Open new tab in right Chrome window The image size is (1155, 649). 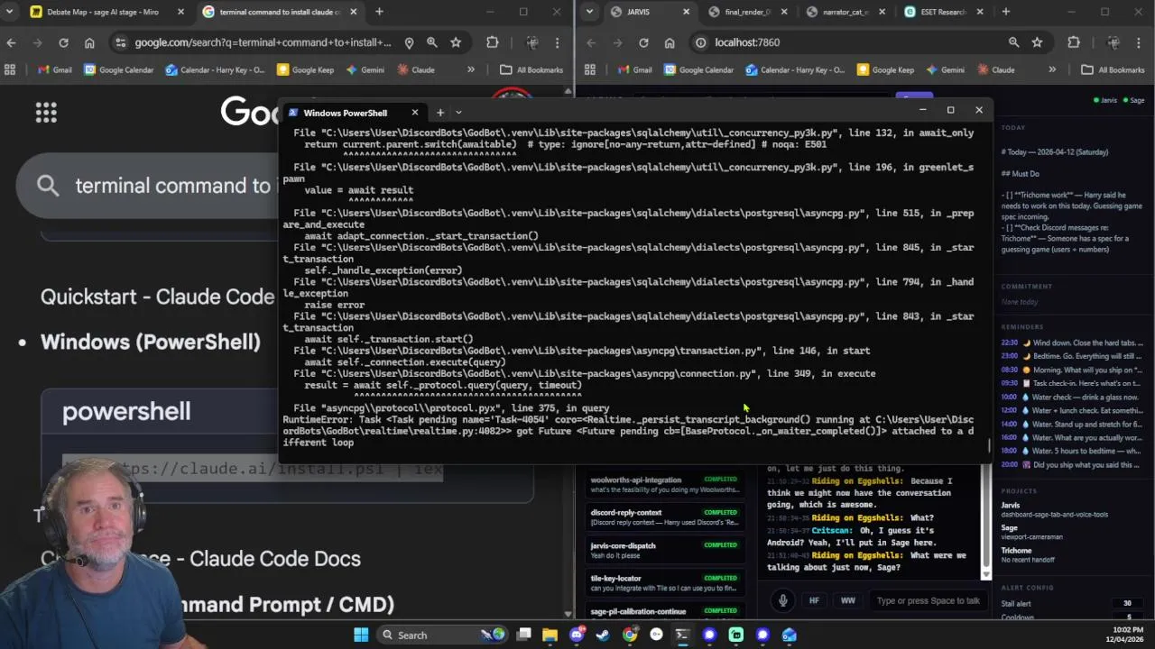1005,12
